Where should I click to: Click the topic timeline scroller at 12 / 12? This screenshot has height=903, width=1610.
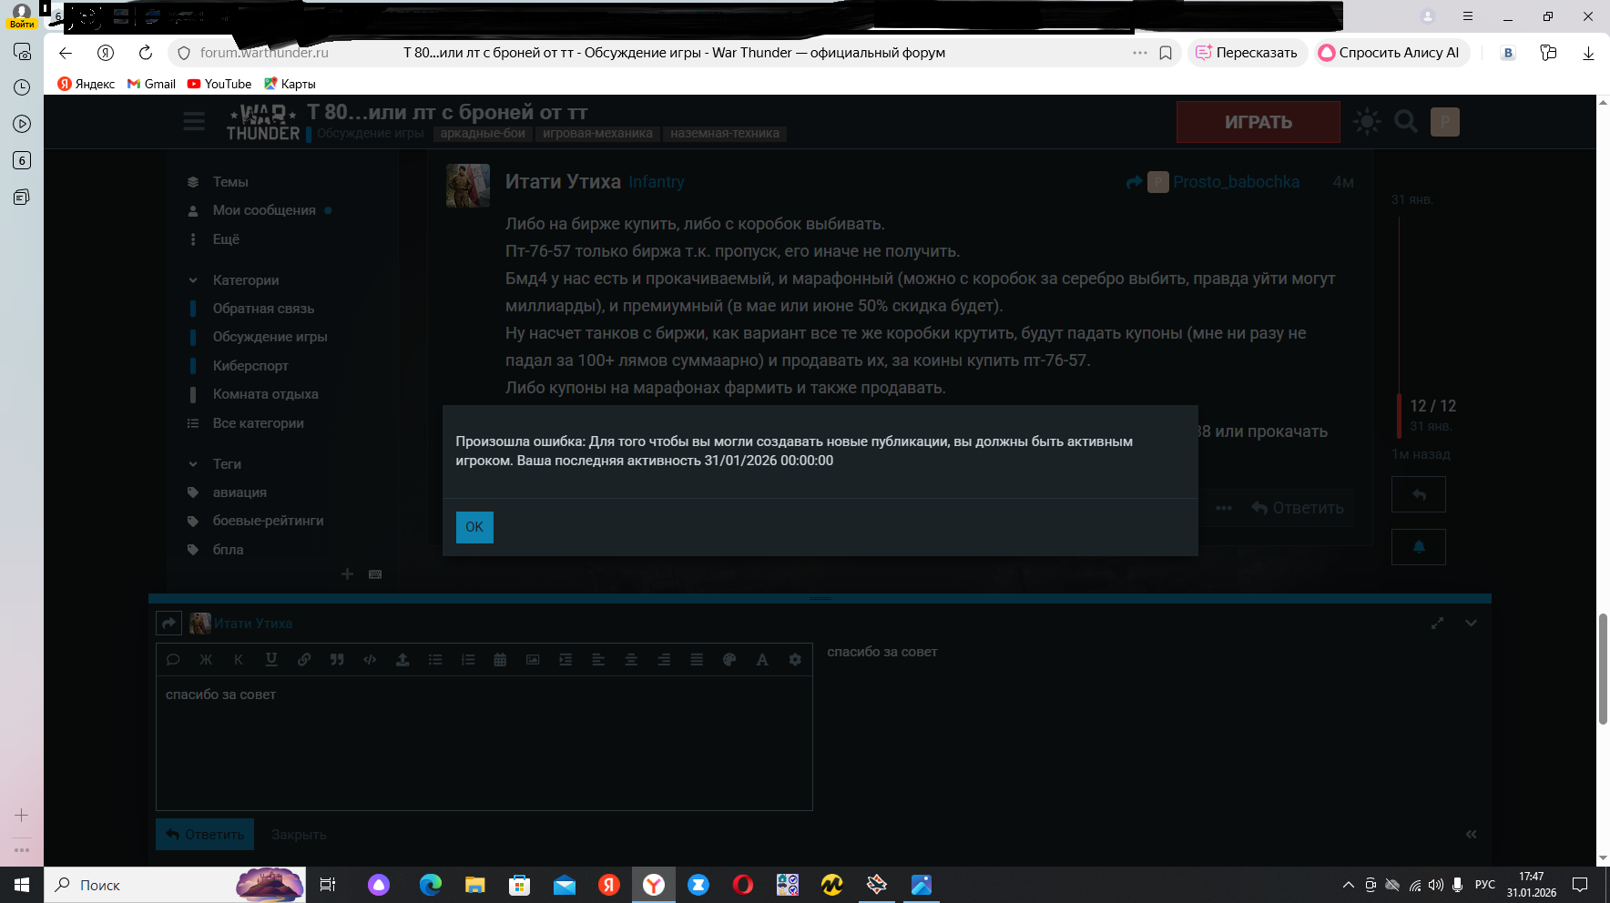pyautogui.click(x=1432, y=406)
